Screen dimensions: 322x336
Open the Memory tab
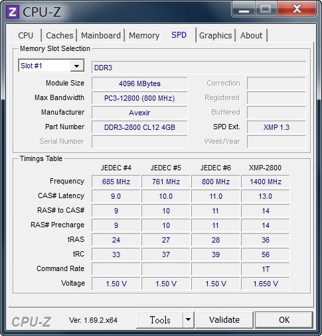[144, 35]
